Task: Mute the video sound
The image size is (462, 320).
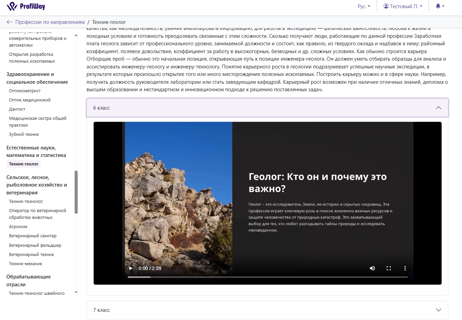Action: (372, 268)
